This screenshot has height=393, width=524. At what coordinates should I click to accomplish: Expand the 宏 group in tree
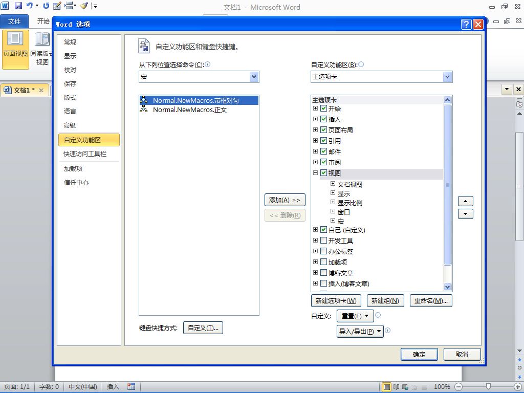pos(333,220)
